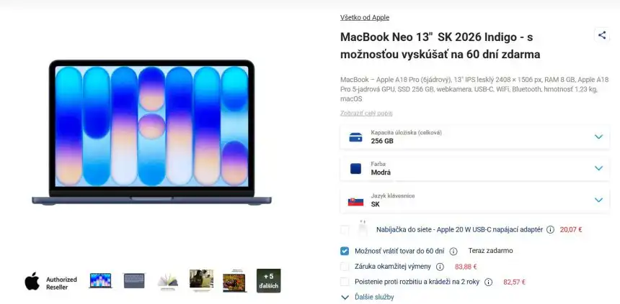This screenshot has width=620, height=304.
Task: Click the Slovak flag keyboard language icon
Action: click(x=355, y=201)
